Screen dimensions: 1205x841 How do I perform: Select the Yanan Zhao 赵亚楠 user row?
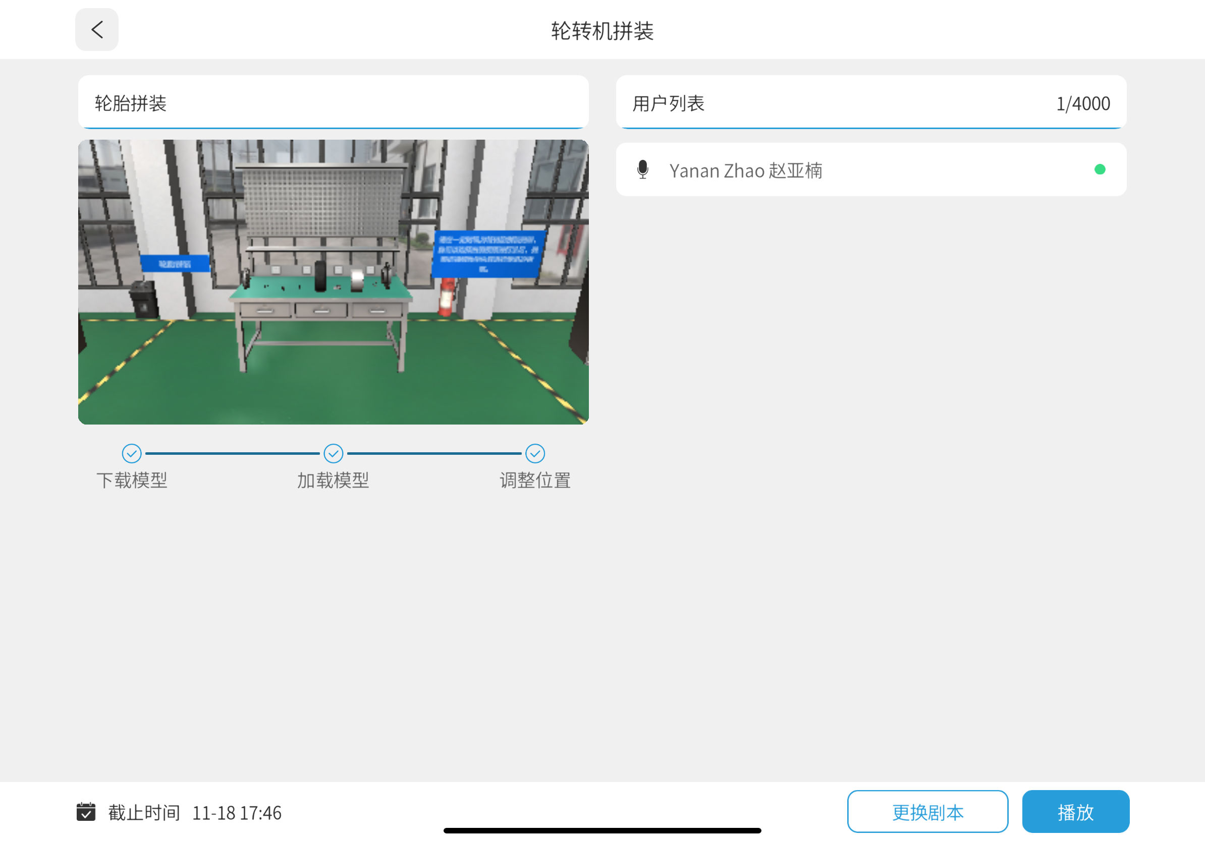pyautogui.click(x=871, y=169)
